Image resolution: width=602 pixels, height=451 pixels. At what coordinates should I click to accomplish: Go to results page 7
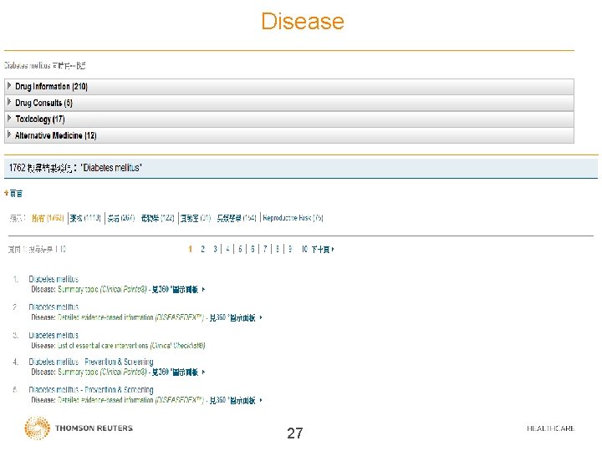tap(265, 249)
